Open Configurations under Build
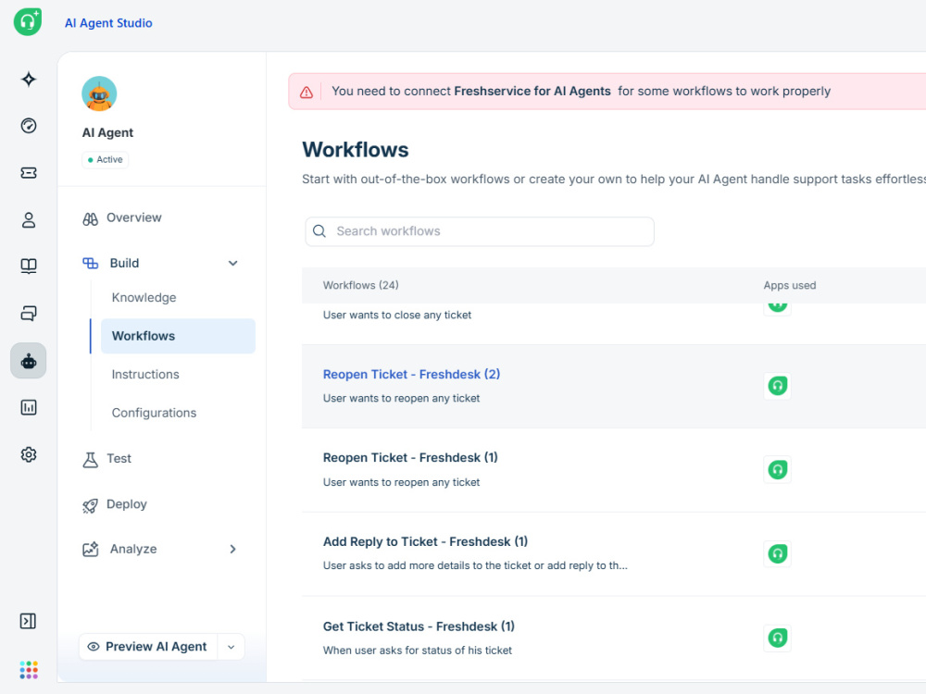The image size is (926, 694). 154,413
